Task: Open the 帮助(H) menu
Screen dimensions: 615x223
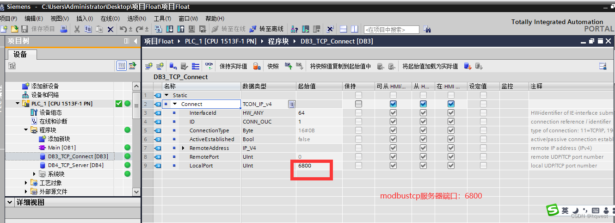Action: click(215, 19)
